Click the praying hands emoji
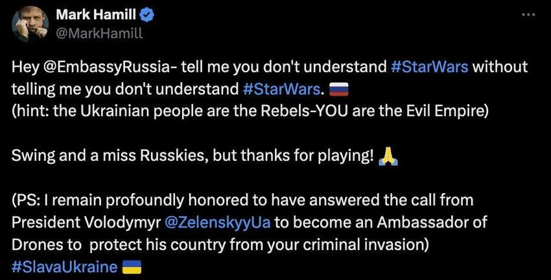This screenshot has width=551, height=280. click(388, 156)
